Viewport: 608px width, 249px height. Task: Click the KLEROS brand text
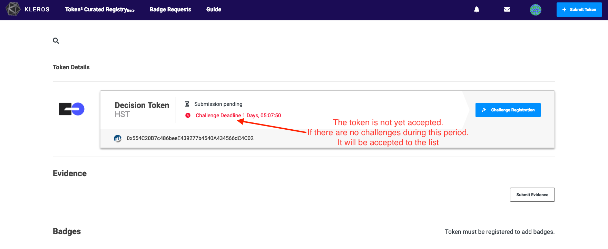click(x=37, y=9)
